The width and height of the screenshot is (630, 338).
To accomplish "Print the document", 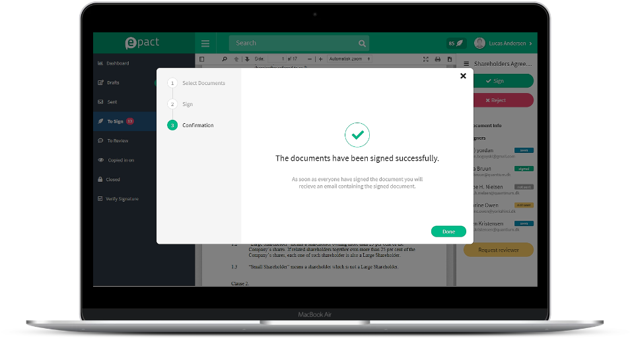I will click(438, 59).
